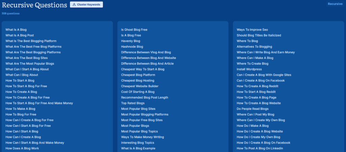The height and width of the screenshot is (152, 346).
Task: Select 'Ways To Improve Seo' question
Action: 252,30
